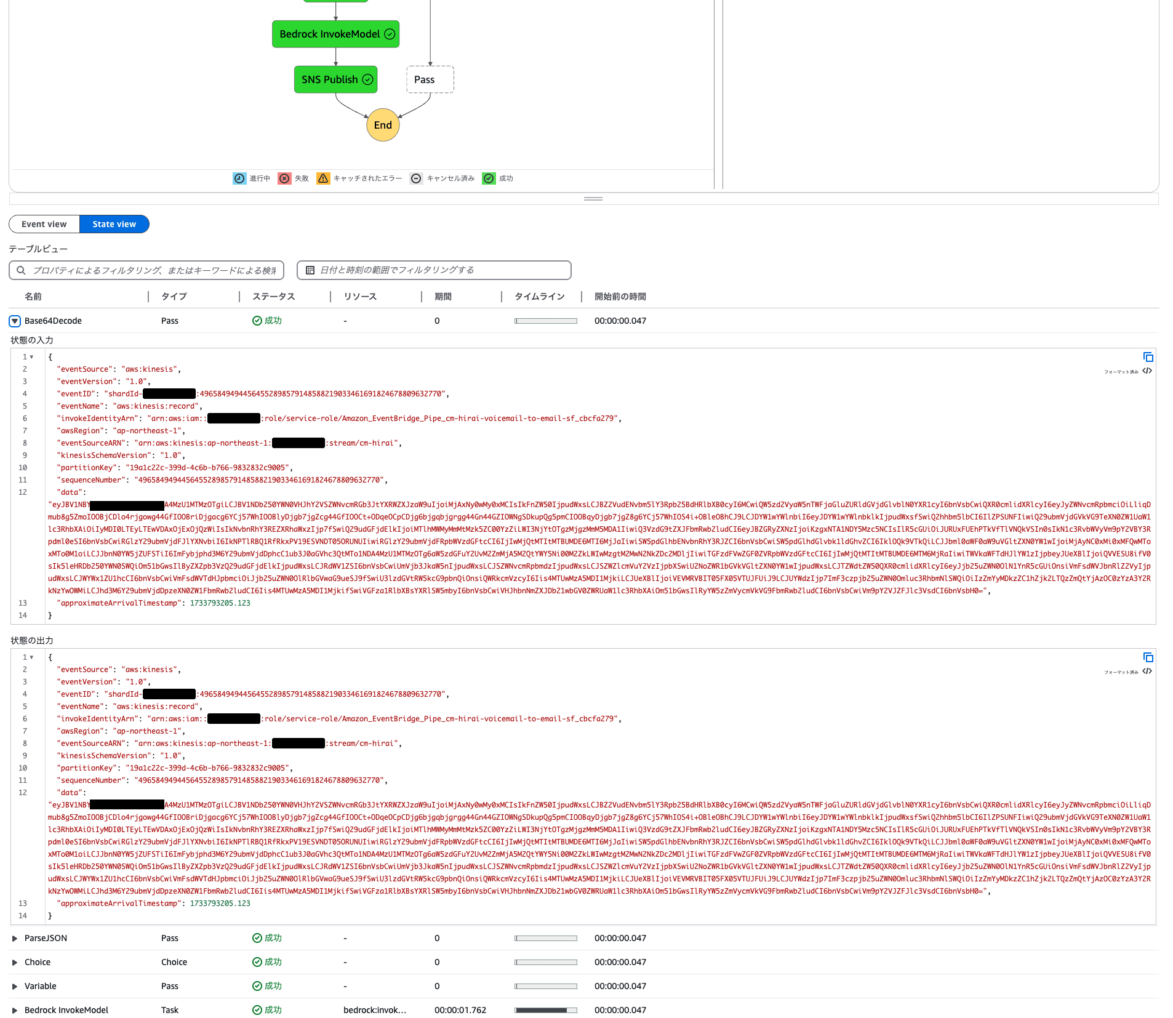
Task: Click the ステータス column header
Action: 274,297
